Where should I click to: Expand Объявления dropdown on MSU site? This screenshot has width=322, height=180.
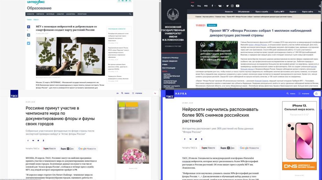(x=245, y=12)
